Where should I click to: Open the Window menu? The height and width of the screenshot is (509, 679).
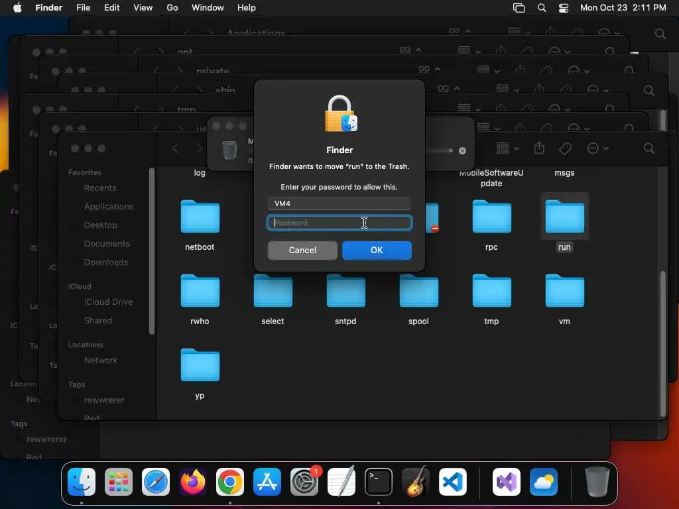[208, 7]
